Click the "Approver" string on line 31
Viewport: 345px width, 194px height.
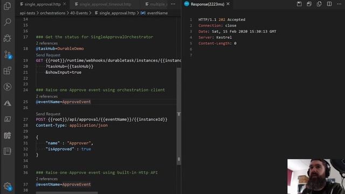pyautogui.click(x=79, y=143)
